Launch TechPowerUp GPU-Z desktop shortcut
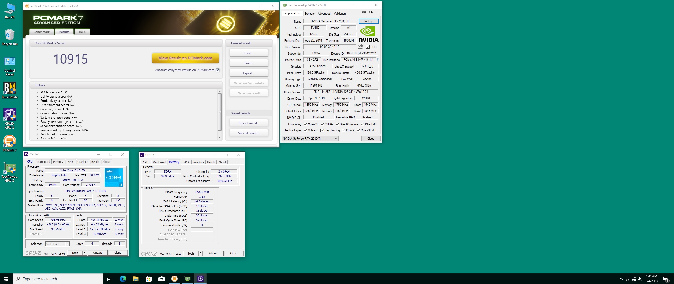This screenshot has width=674, height=284. click(10, 172)
